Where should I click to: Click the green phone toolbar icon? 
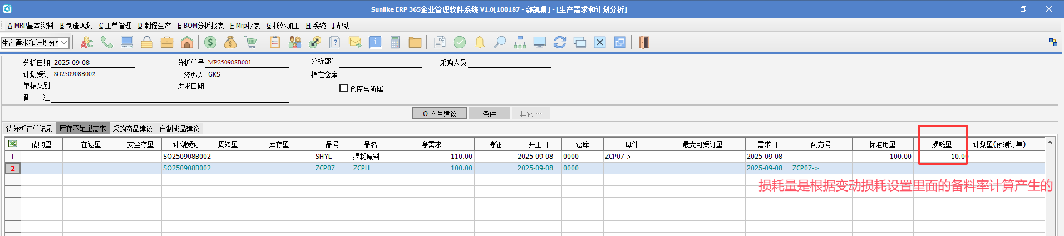(x=107, y=42)
